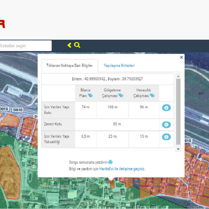The width and height of the screenshot is (209, 209).
Task: Click the popup's vertical scrollbar thumb
Action: pos(178,111)
